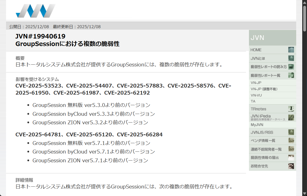307x196 pixels.
Task: Click the icon beside JVNとは
Action: 291,58
